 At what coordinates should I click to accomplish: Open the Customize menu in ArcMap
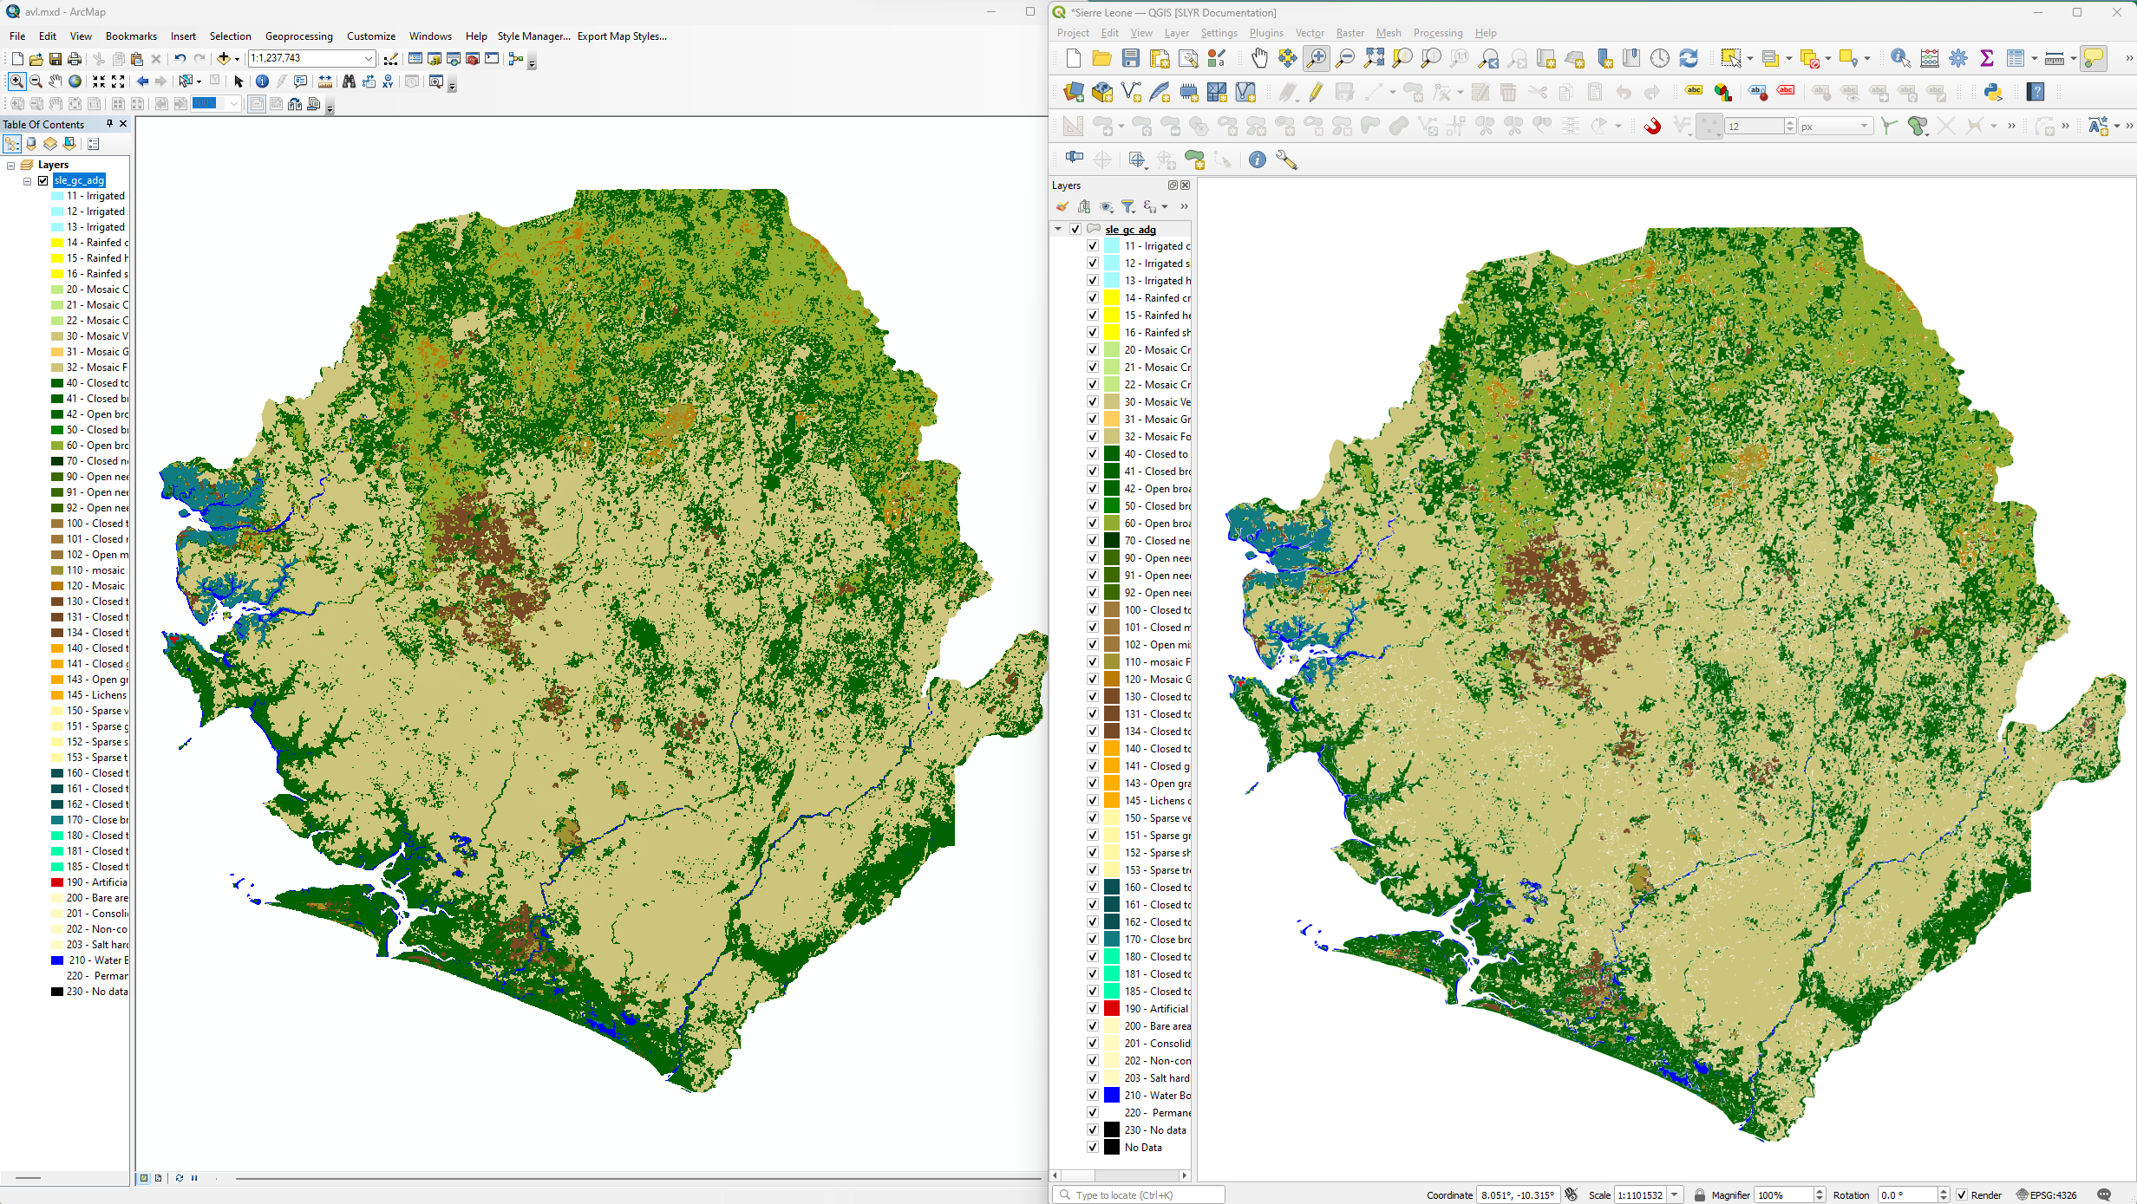pos(371,36)
